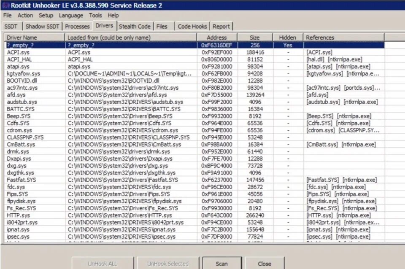Screen dimensions: 405x269
Task: Switch to the Stealth Code tab
Action: (x=135, y=26)
